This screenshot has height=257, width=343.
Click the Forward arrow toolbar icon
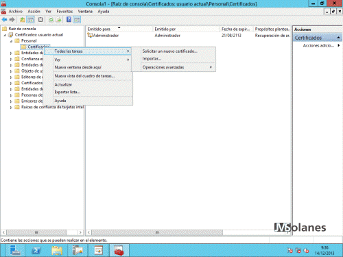(x=12, y=20)
